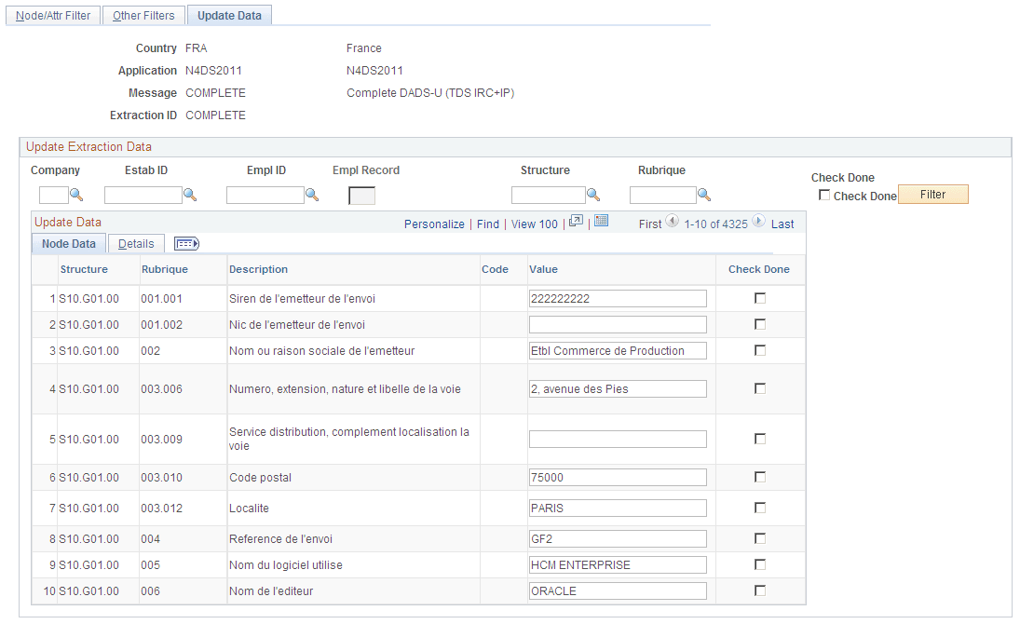Image resolution: width=1020 pixels, height=624 pixels.
Task: Select the Node Data grid tab
Action: pos(69,244)
